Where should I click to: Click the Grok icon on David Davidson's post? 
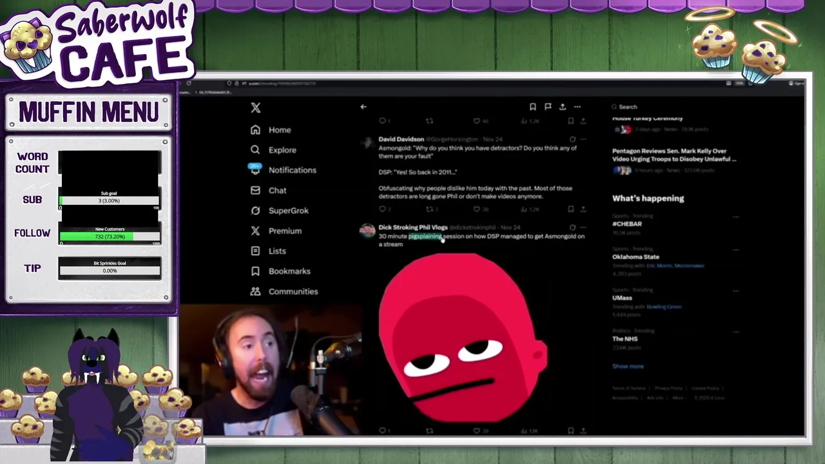point(572,139)
